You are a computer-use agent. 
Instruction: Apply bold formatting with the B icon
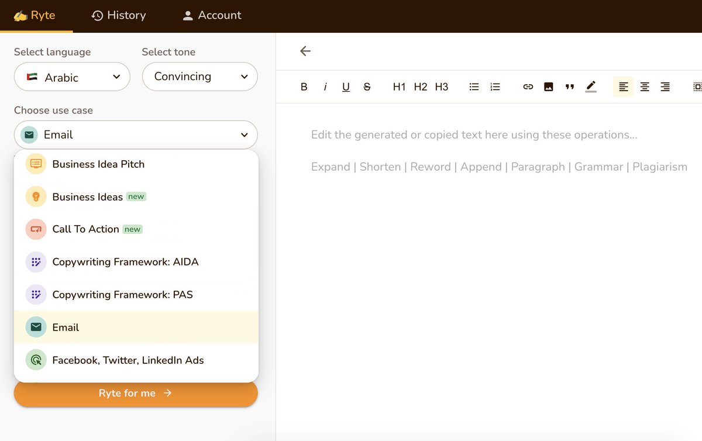click(304, 87)
